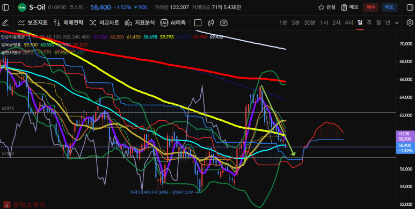Select the drawing pencil tool
This screenshot has height=209, width=415.
click(5, 22)
